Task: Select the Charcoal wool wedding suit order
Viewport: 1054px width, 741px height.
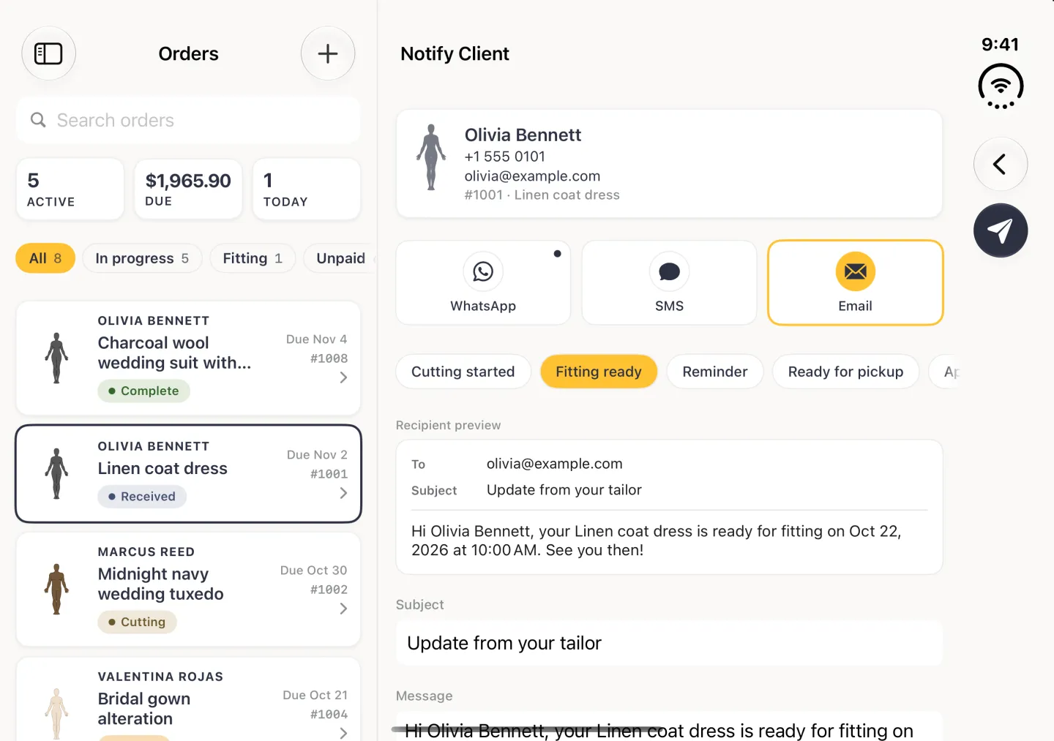Action: (x=188, y=358)
